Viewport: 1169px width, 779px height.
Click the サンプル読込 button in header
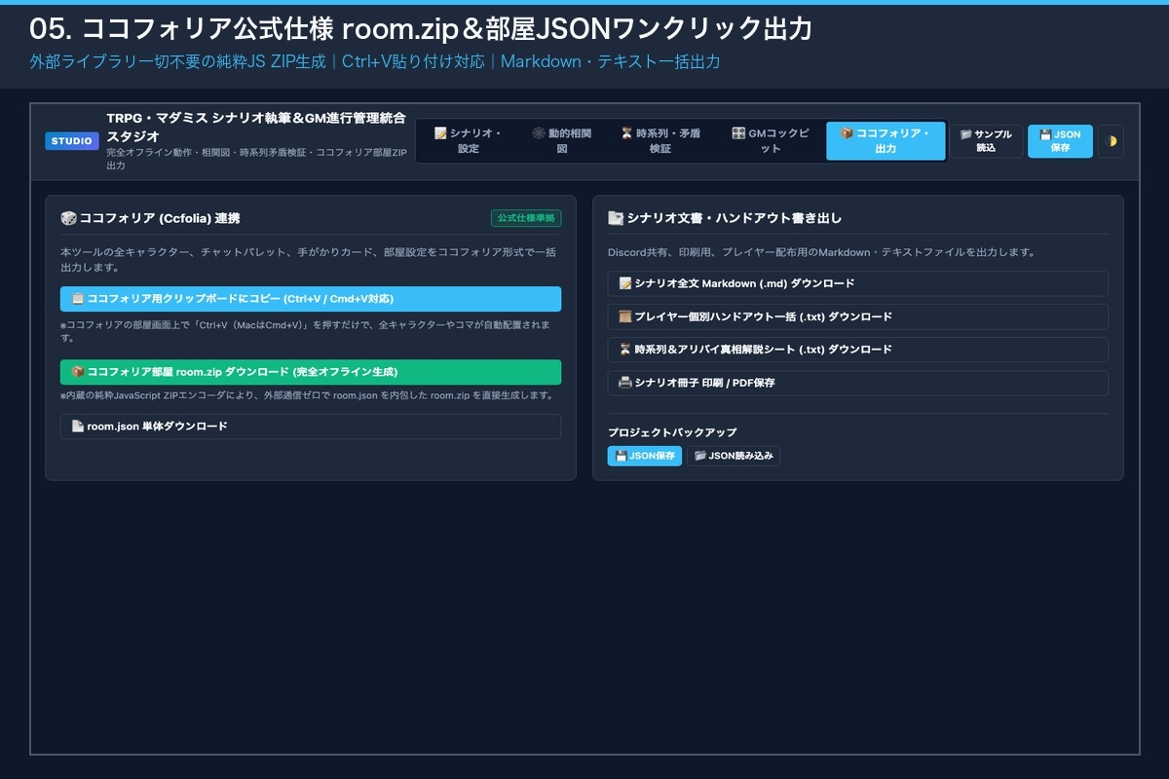point(986,141)
